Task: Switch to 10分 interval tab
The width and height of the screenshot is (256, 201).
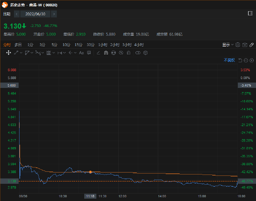Action: pyautogui.click(x=67, y=45)
